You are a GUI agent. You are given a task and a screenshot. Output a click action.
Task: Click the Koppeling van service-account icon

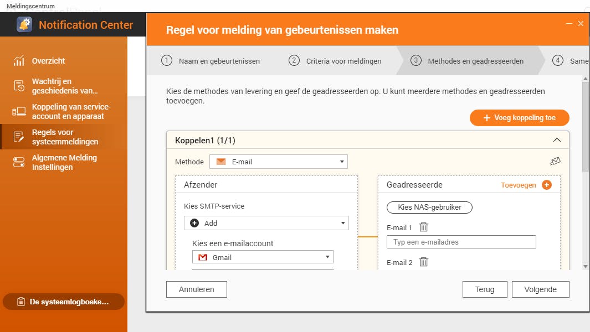(19, 112)
